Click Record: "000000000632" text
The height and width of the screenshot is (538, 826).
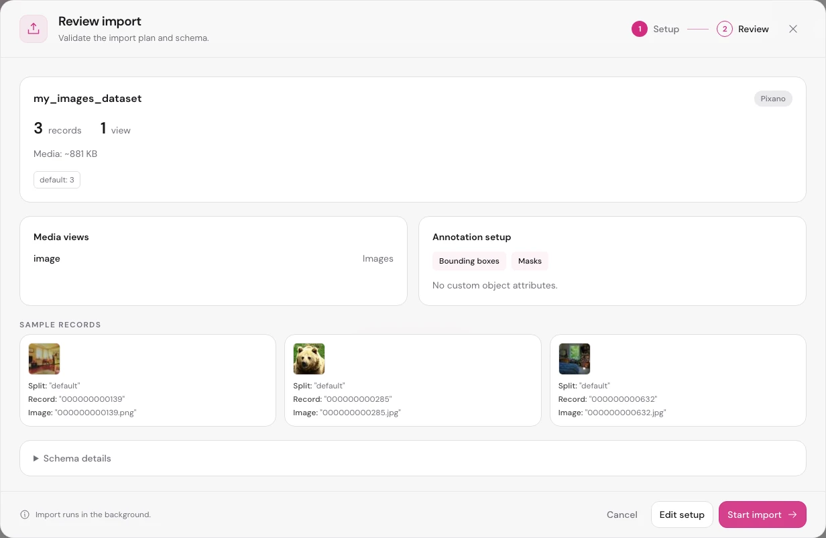tap(607, 399)
